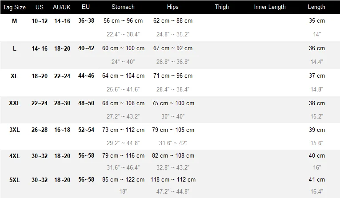This screenshot has height=198, width=340.
Task: Click the 5XL tag size label
Action: tap(15, 180)
